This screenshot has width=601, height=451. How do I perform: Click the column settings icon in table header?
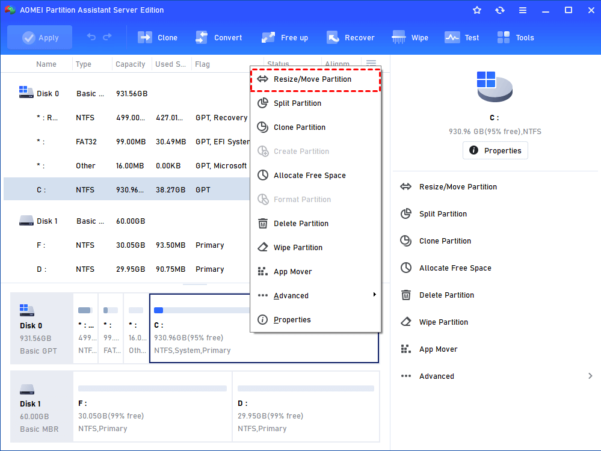[371, 63]
